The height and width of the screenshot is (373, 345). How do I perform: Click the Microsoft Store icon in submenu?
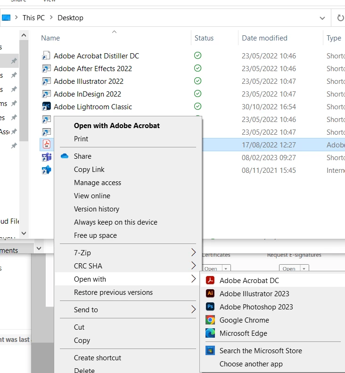point(210,350)
